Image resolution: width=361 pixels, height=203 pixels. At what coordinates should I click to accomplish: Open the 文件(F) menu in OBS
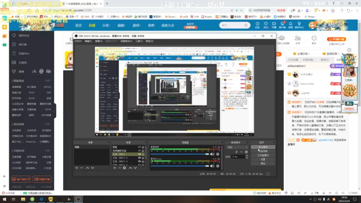click(78, 41)
